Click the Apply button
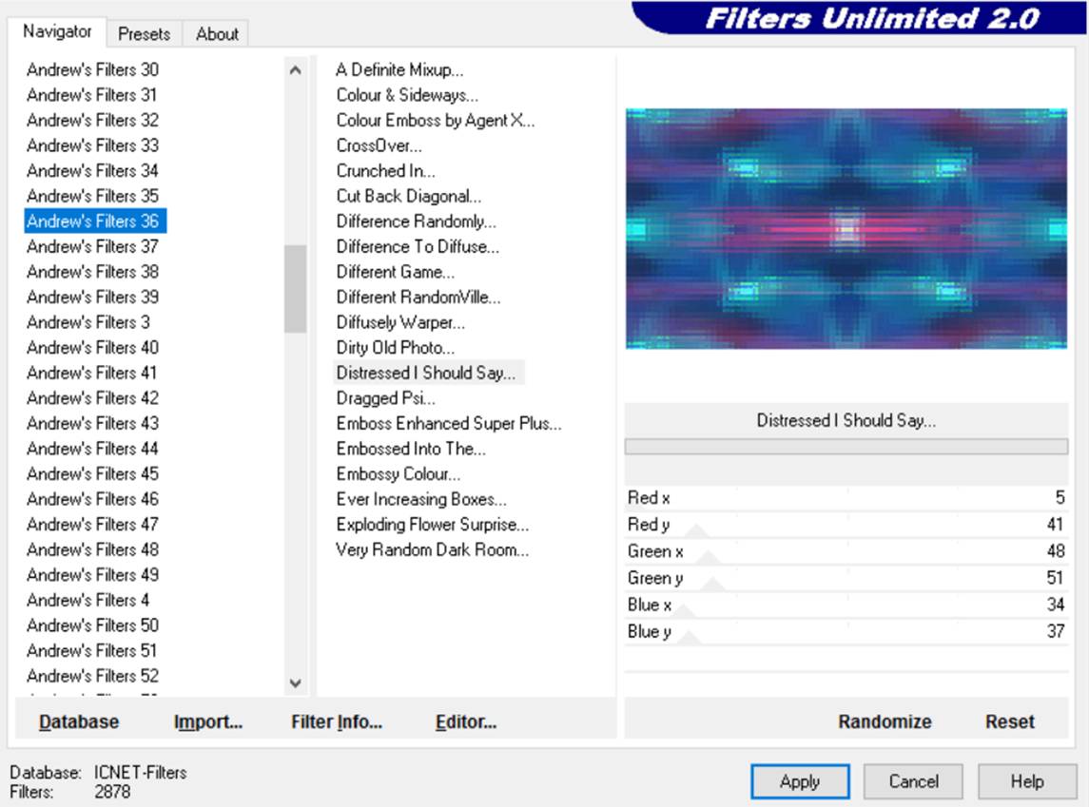 point(799,781)
